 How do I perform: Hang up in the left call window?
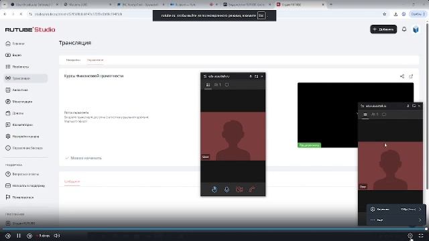click(252, 189)
